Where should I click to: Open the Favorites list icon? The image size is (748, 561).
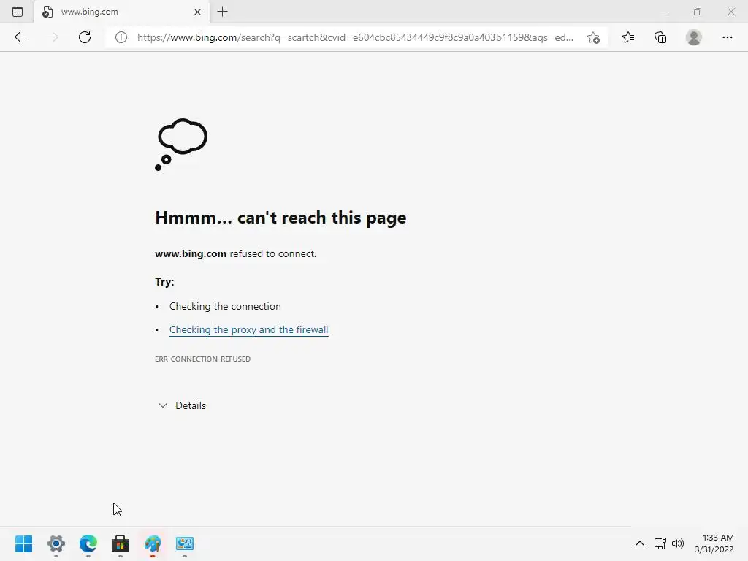tap(628, 37)
